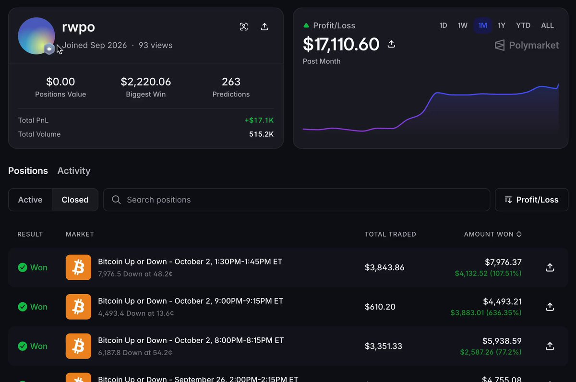
Task: Open Bitcoin Up or Down 8:00PM-8:15PM market
Action: point(191,340)
